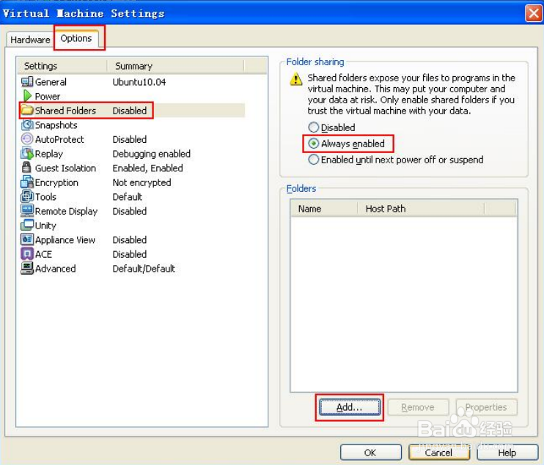Select the Appliance View label
The width and height of the screenshot is (544, 465).
click(x=65, y=239)
